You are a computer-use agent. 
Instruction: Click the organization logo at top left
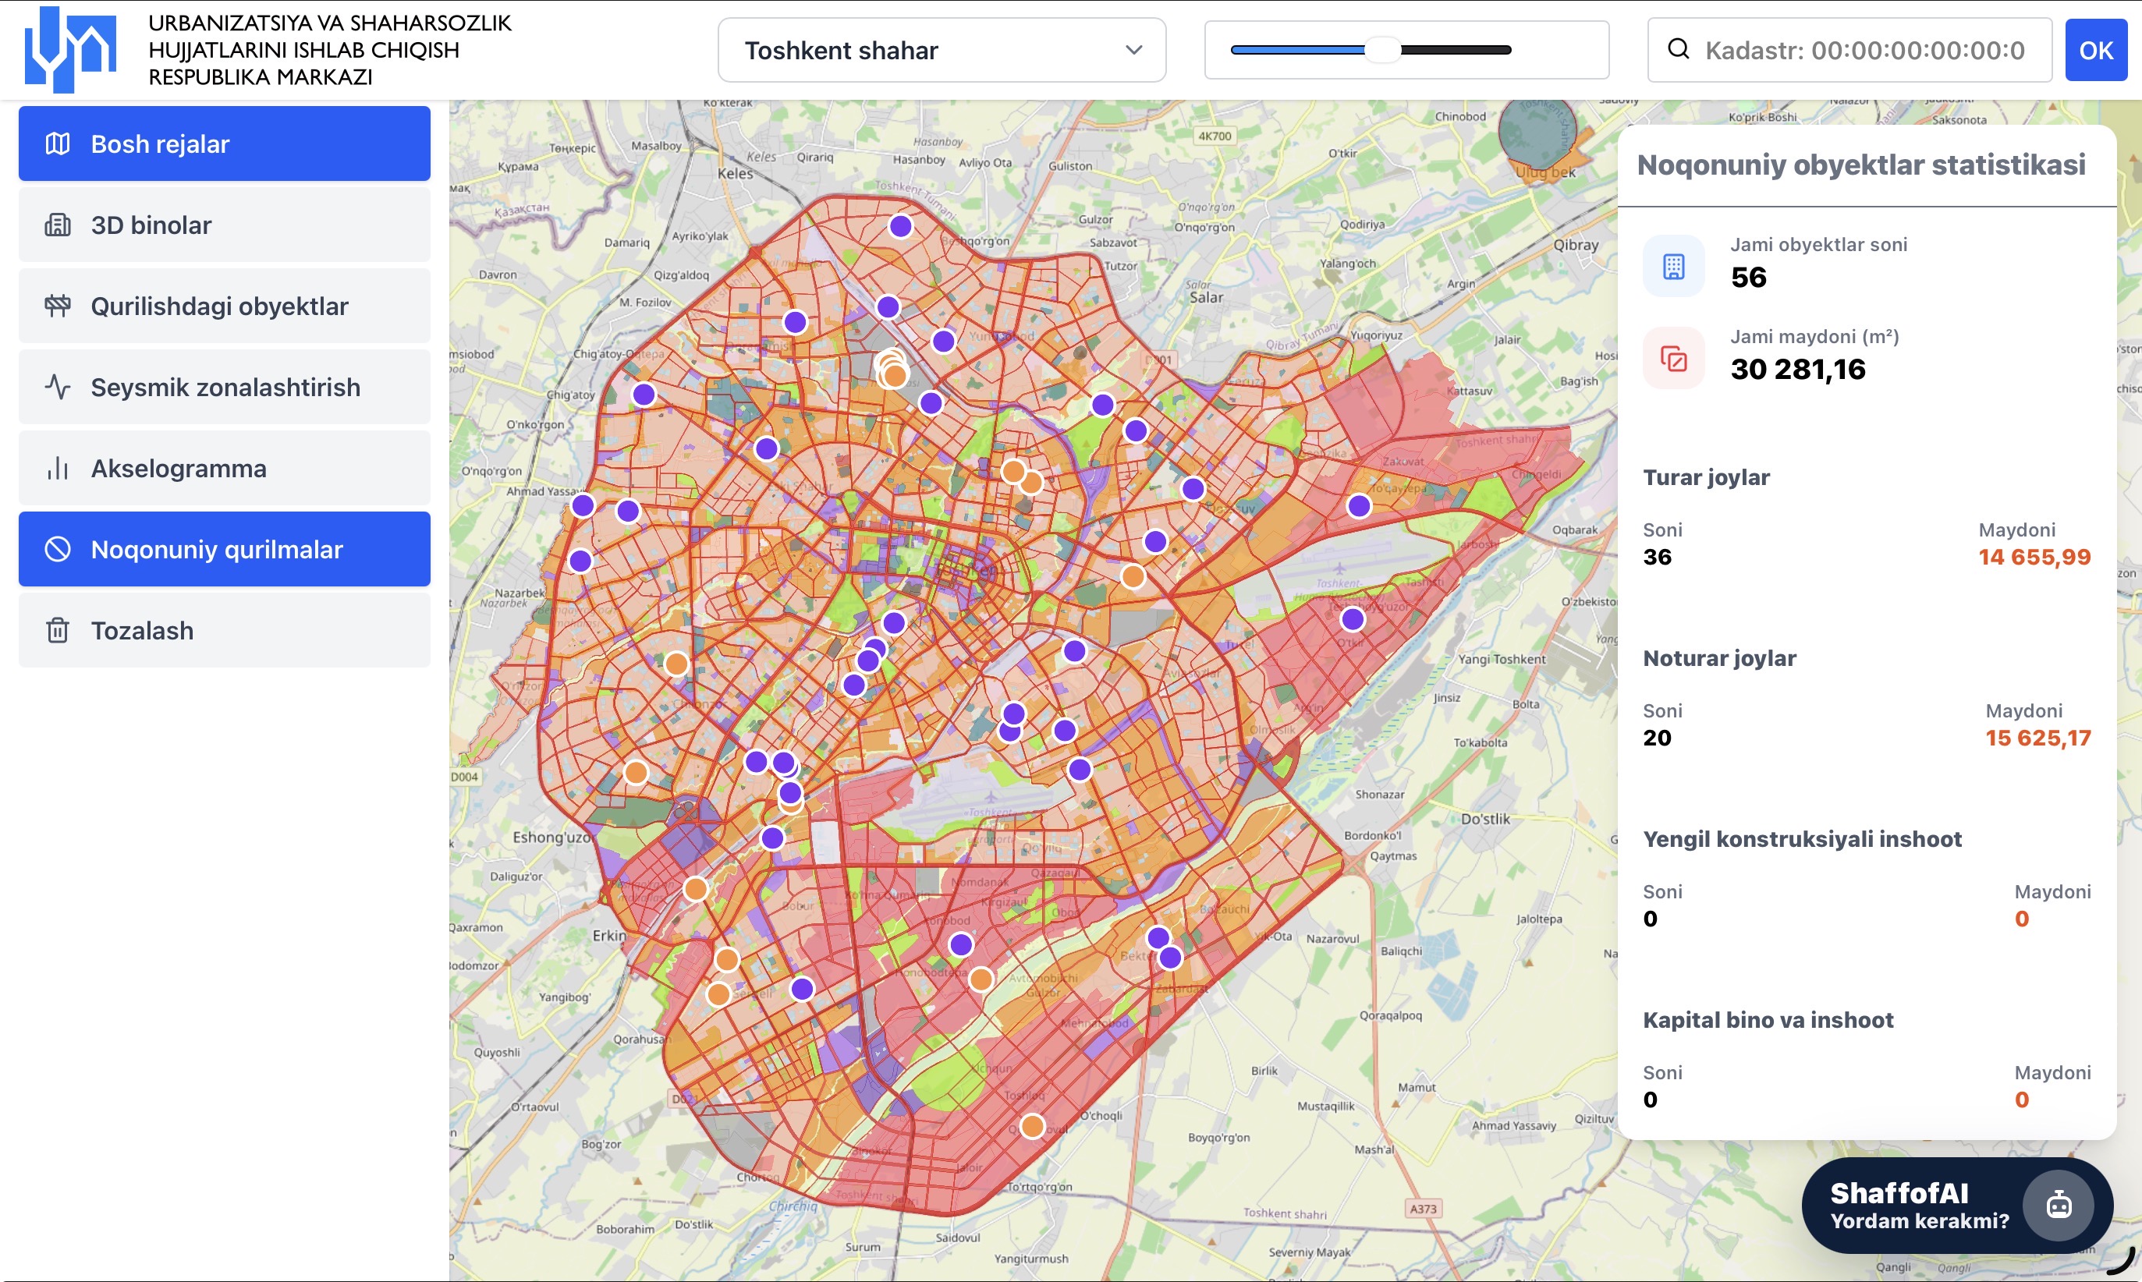pos(71,49)
